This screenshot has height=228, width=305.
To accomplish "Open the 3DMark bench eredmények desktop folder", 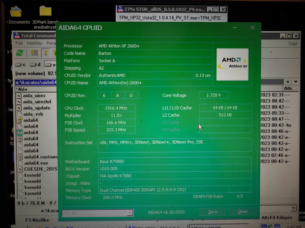I will click(x=45, y=11).
